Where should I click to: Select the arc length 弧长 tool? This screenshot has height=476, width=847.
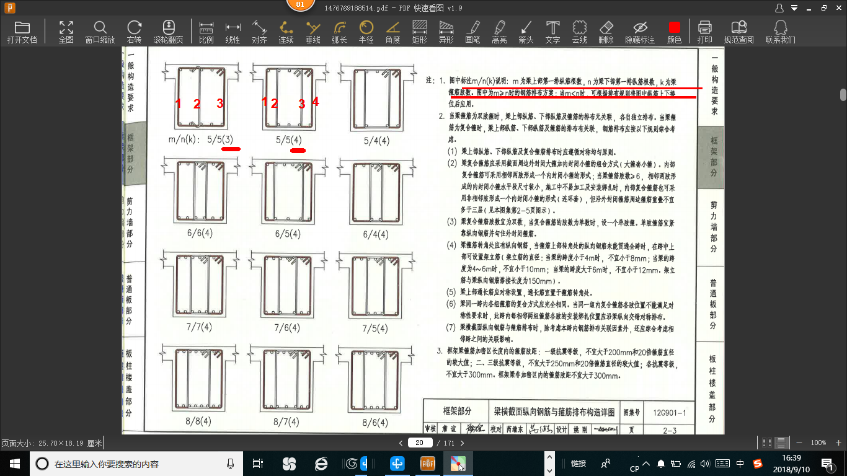339,32
